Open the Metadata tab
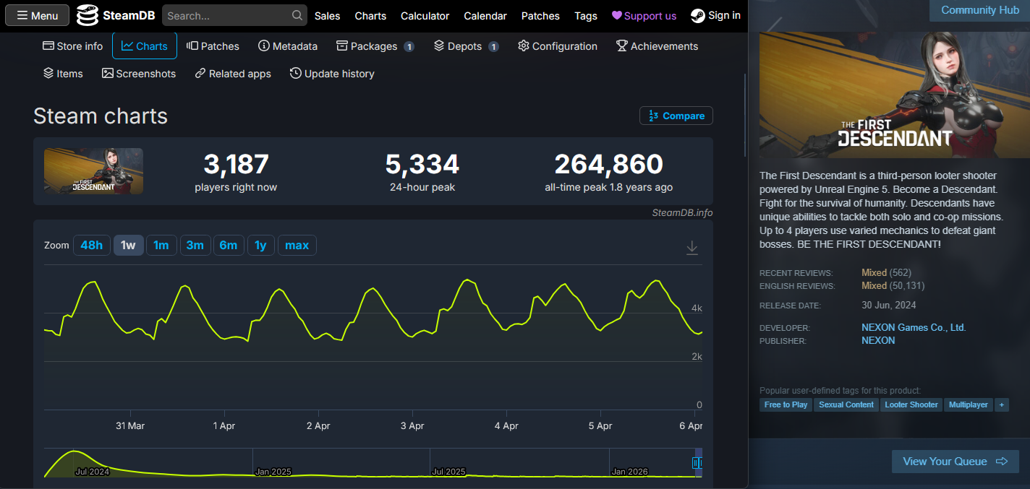Image resolution: width=1030 pixels, height=489 pixels. tap(288, 46)
